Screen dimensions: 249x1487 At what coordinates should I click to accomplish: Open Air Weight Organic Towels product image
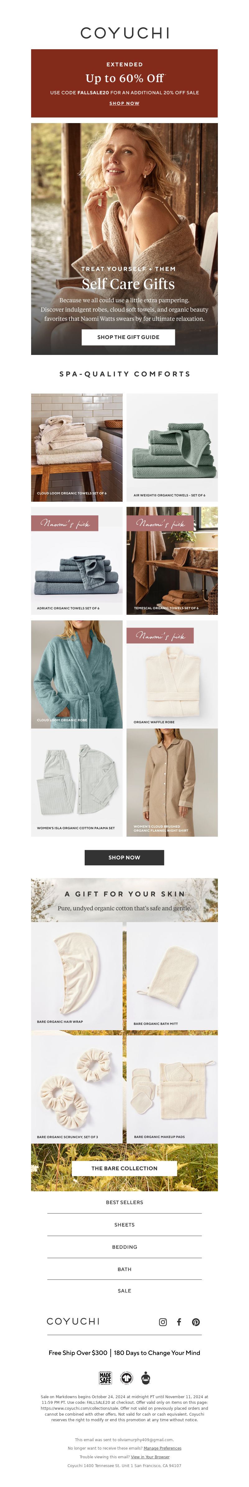click(x=172, y=447)
